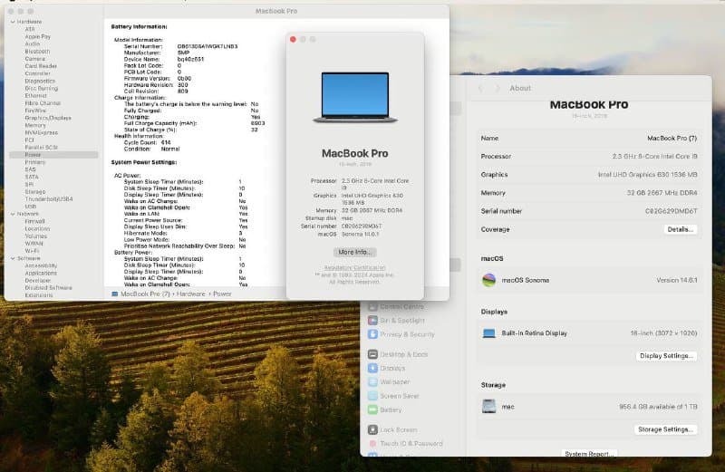
Task: Select Firewall under Network
Action: (x=34, y=221)
